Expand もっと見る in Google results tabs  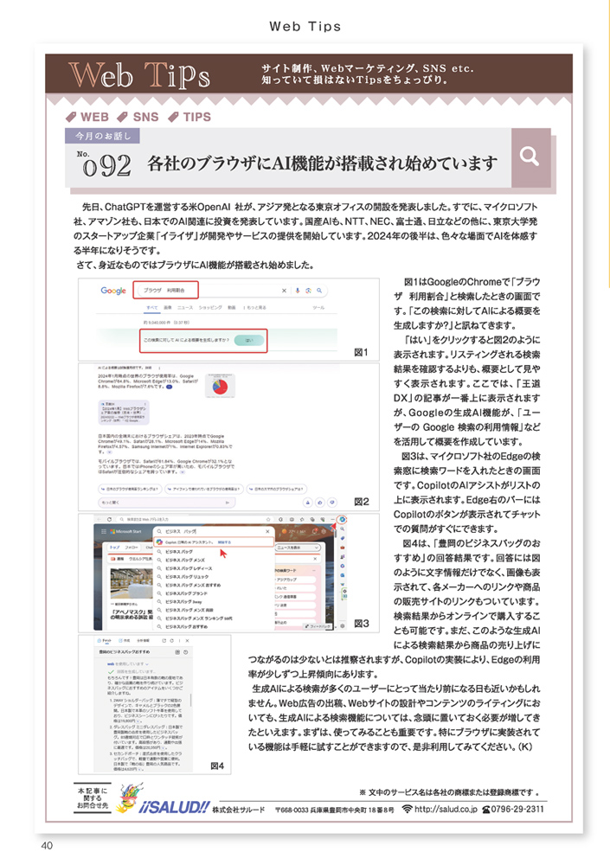254,308
